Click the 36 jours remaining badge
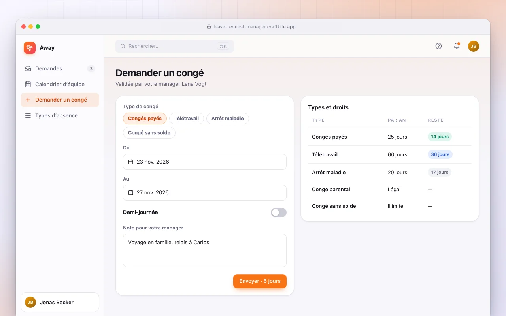 (440, 154)
